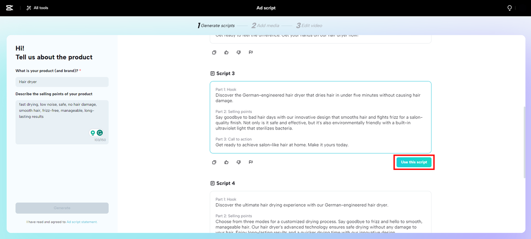The width and height of the screenshot is (531, 239).
Task: Thumbs down the script above Script 3
Action: (x=239, y=53)
